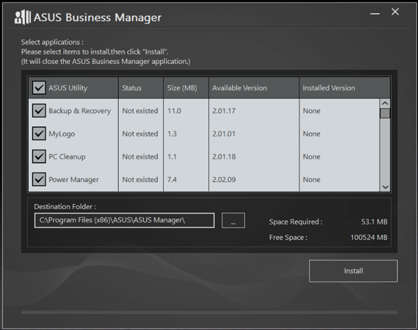
Task: Click the list scroll up arrow
Action: pyautogui.click(x=385, y=103)
